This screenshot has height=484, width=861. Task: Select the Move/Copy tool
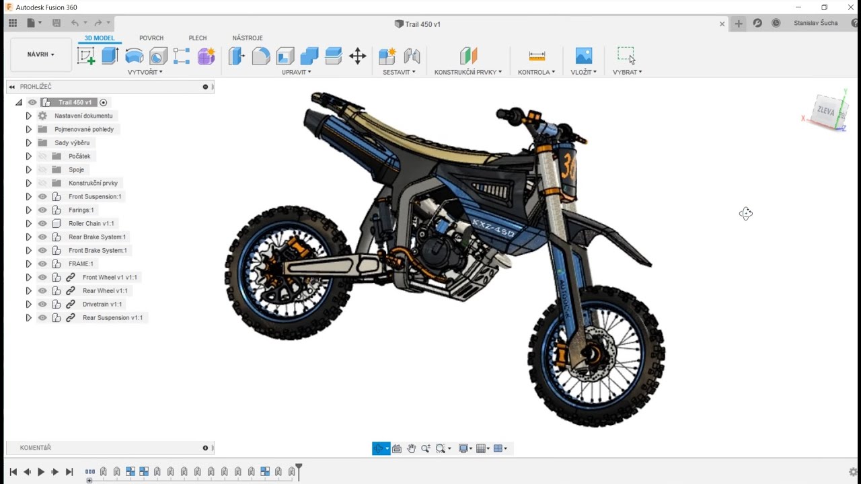click(x=358, y=56)
